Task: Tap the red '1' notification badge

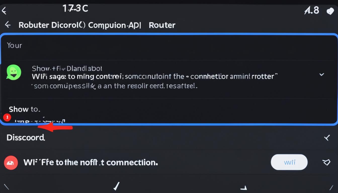Action: coord(7,117)
